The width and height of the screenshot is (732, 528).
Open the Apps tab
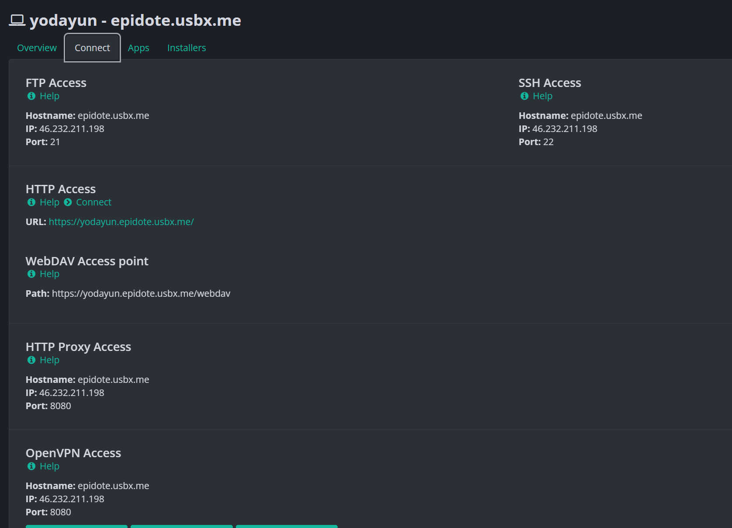click(x=138, y=48)
